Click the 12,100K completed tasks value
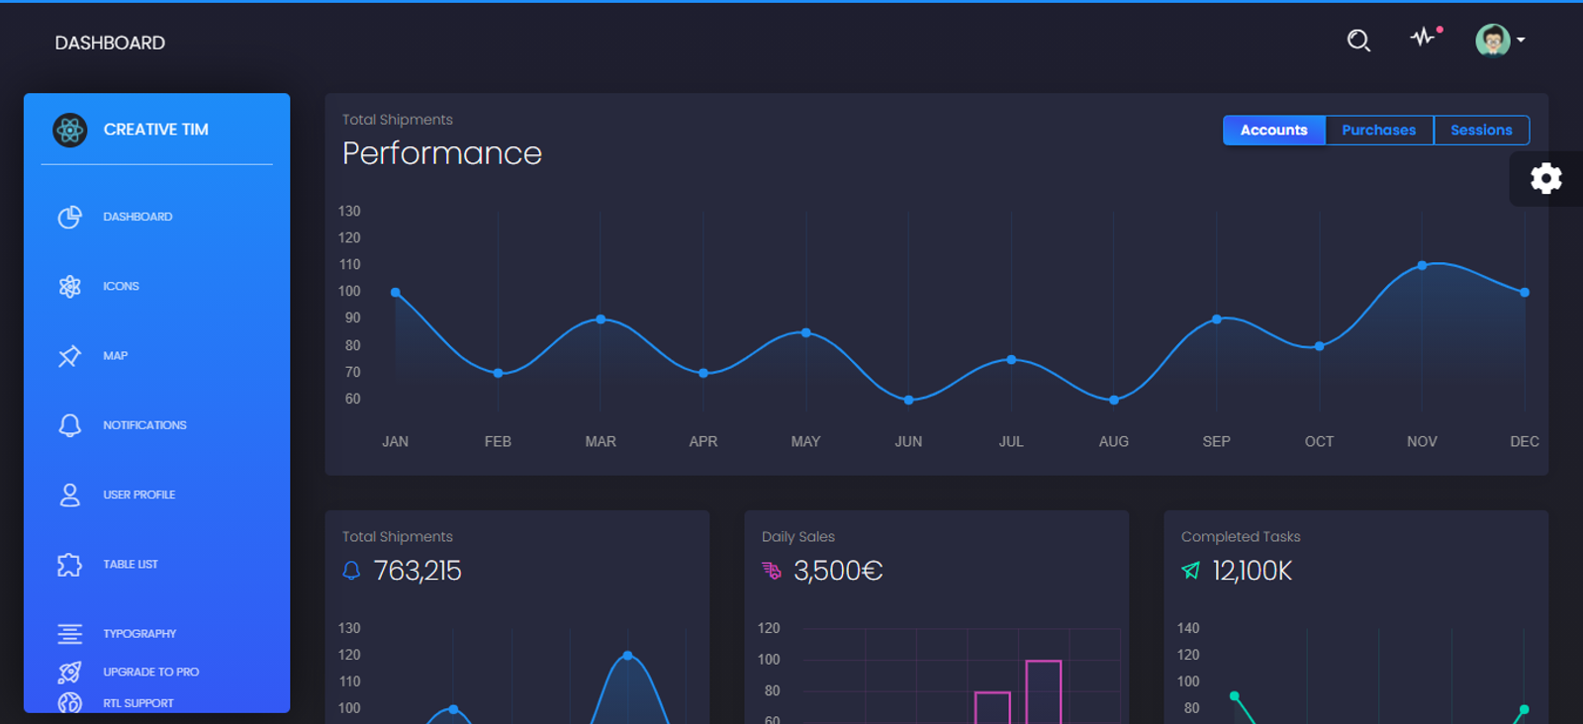1583x724 pixels. (x=1253, y=571)
